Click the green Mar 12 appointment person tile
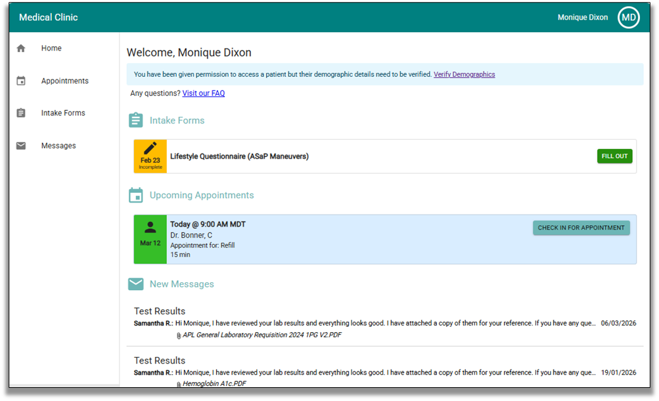Screen dimensions: 659x401 (150, 239)
